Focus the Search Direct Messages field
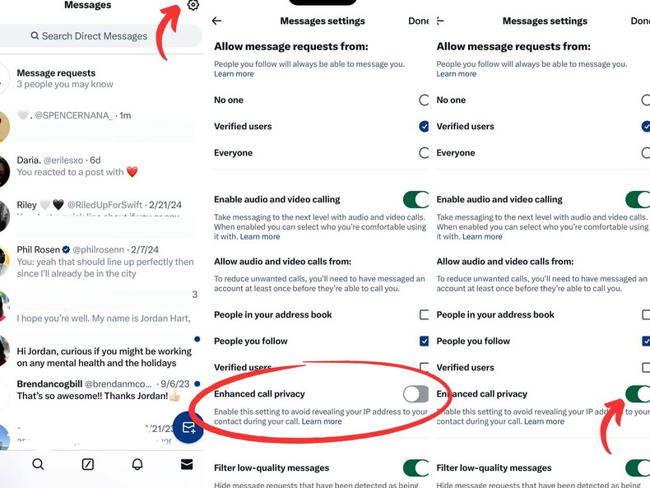The width and height of the screenshot is (650, 488). (100, 36)
